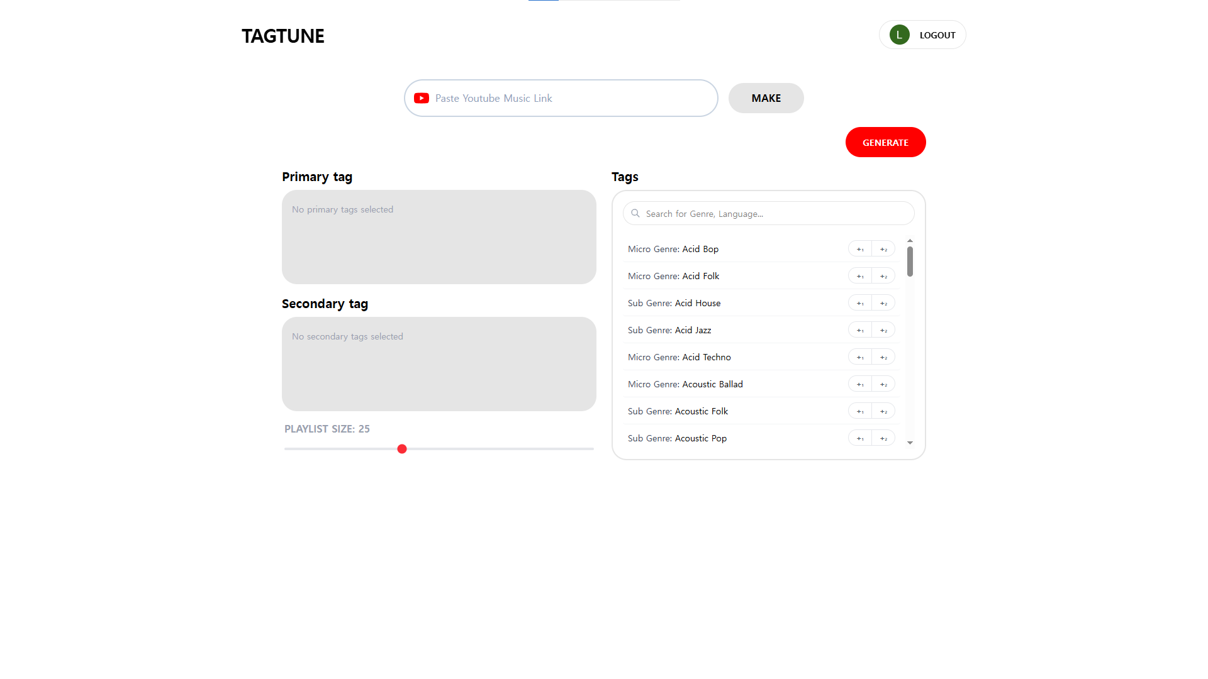This screenshot has width=1208, height=679.
Task: Add Acid Jazz as secondary tag (+2)
Action: click(883, 330)
